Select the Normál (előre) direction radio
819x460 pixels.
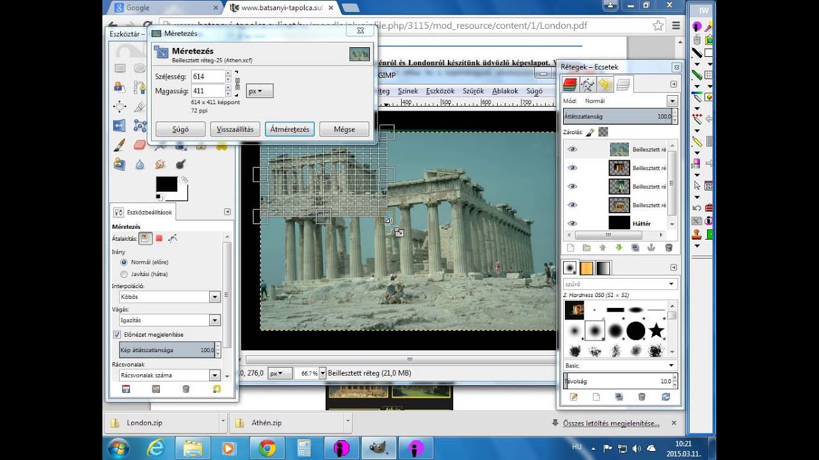[x=124, y=262]
